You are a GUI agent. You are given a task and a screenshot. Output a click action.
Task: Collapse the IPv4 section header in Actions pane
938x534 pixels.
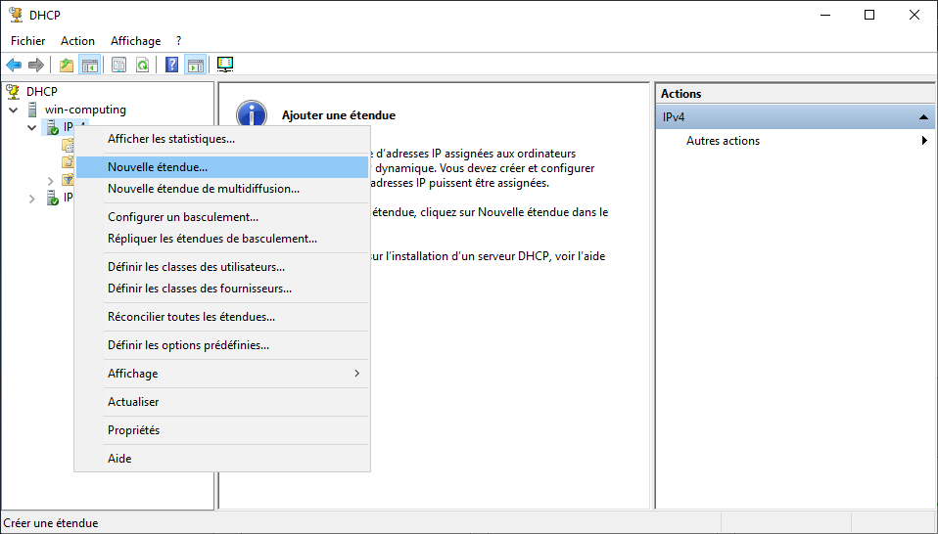pos(922,117)
